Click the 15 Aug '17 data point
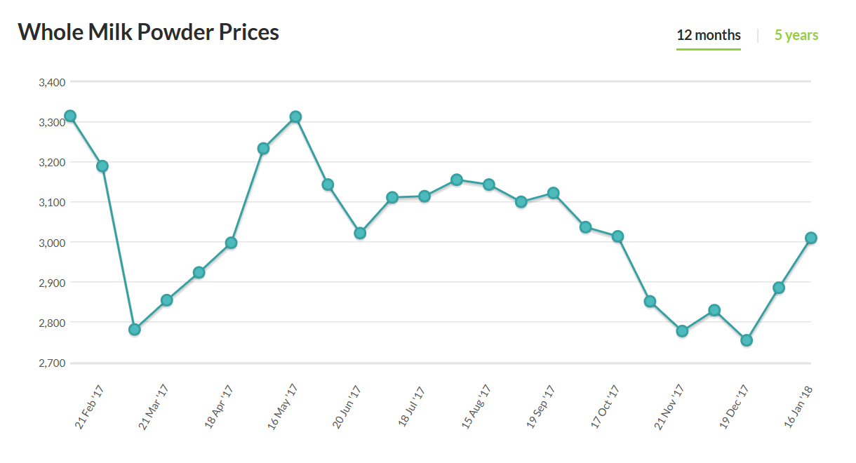The height and width of the screenshot is (463, 856). click(489, 184)
